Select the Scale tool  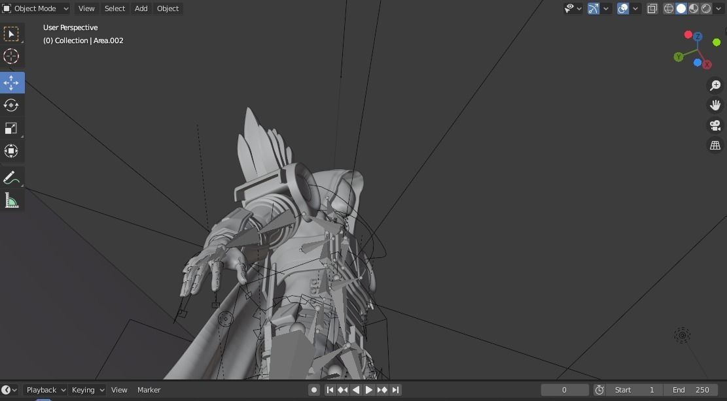coord(12,128)
